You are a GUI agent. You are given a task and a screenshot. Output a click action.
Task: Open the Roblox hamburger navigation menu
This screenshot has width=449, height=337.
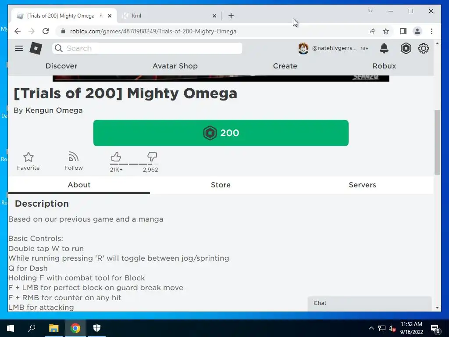point(18,48)
